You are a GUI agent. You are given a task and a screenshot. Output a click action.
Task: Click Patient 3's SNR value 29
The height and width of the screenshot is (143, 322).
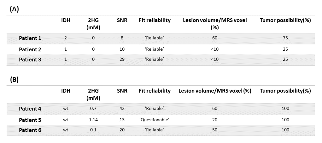point(122,60)
